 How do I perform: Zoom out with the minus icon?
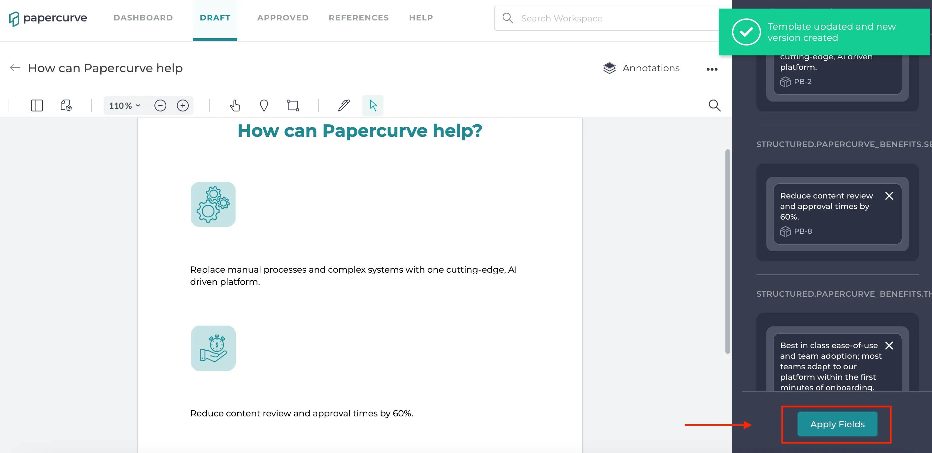160,106
